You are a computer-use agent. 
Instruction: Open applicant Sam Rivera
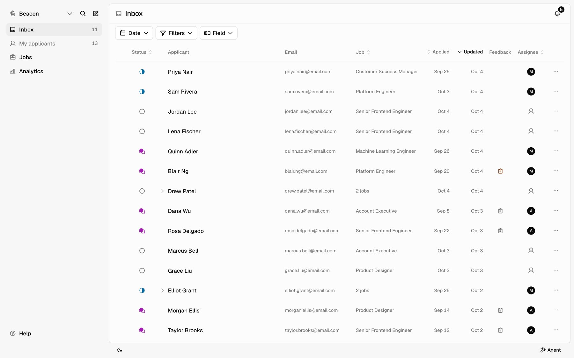click(182, 92)
